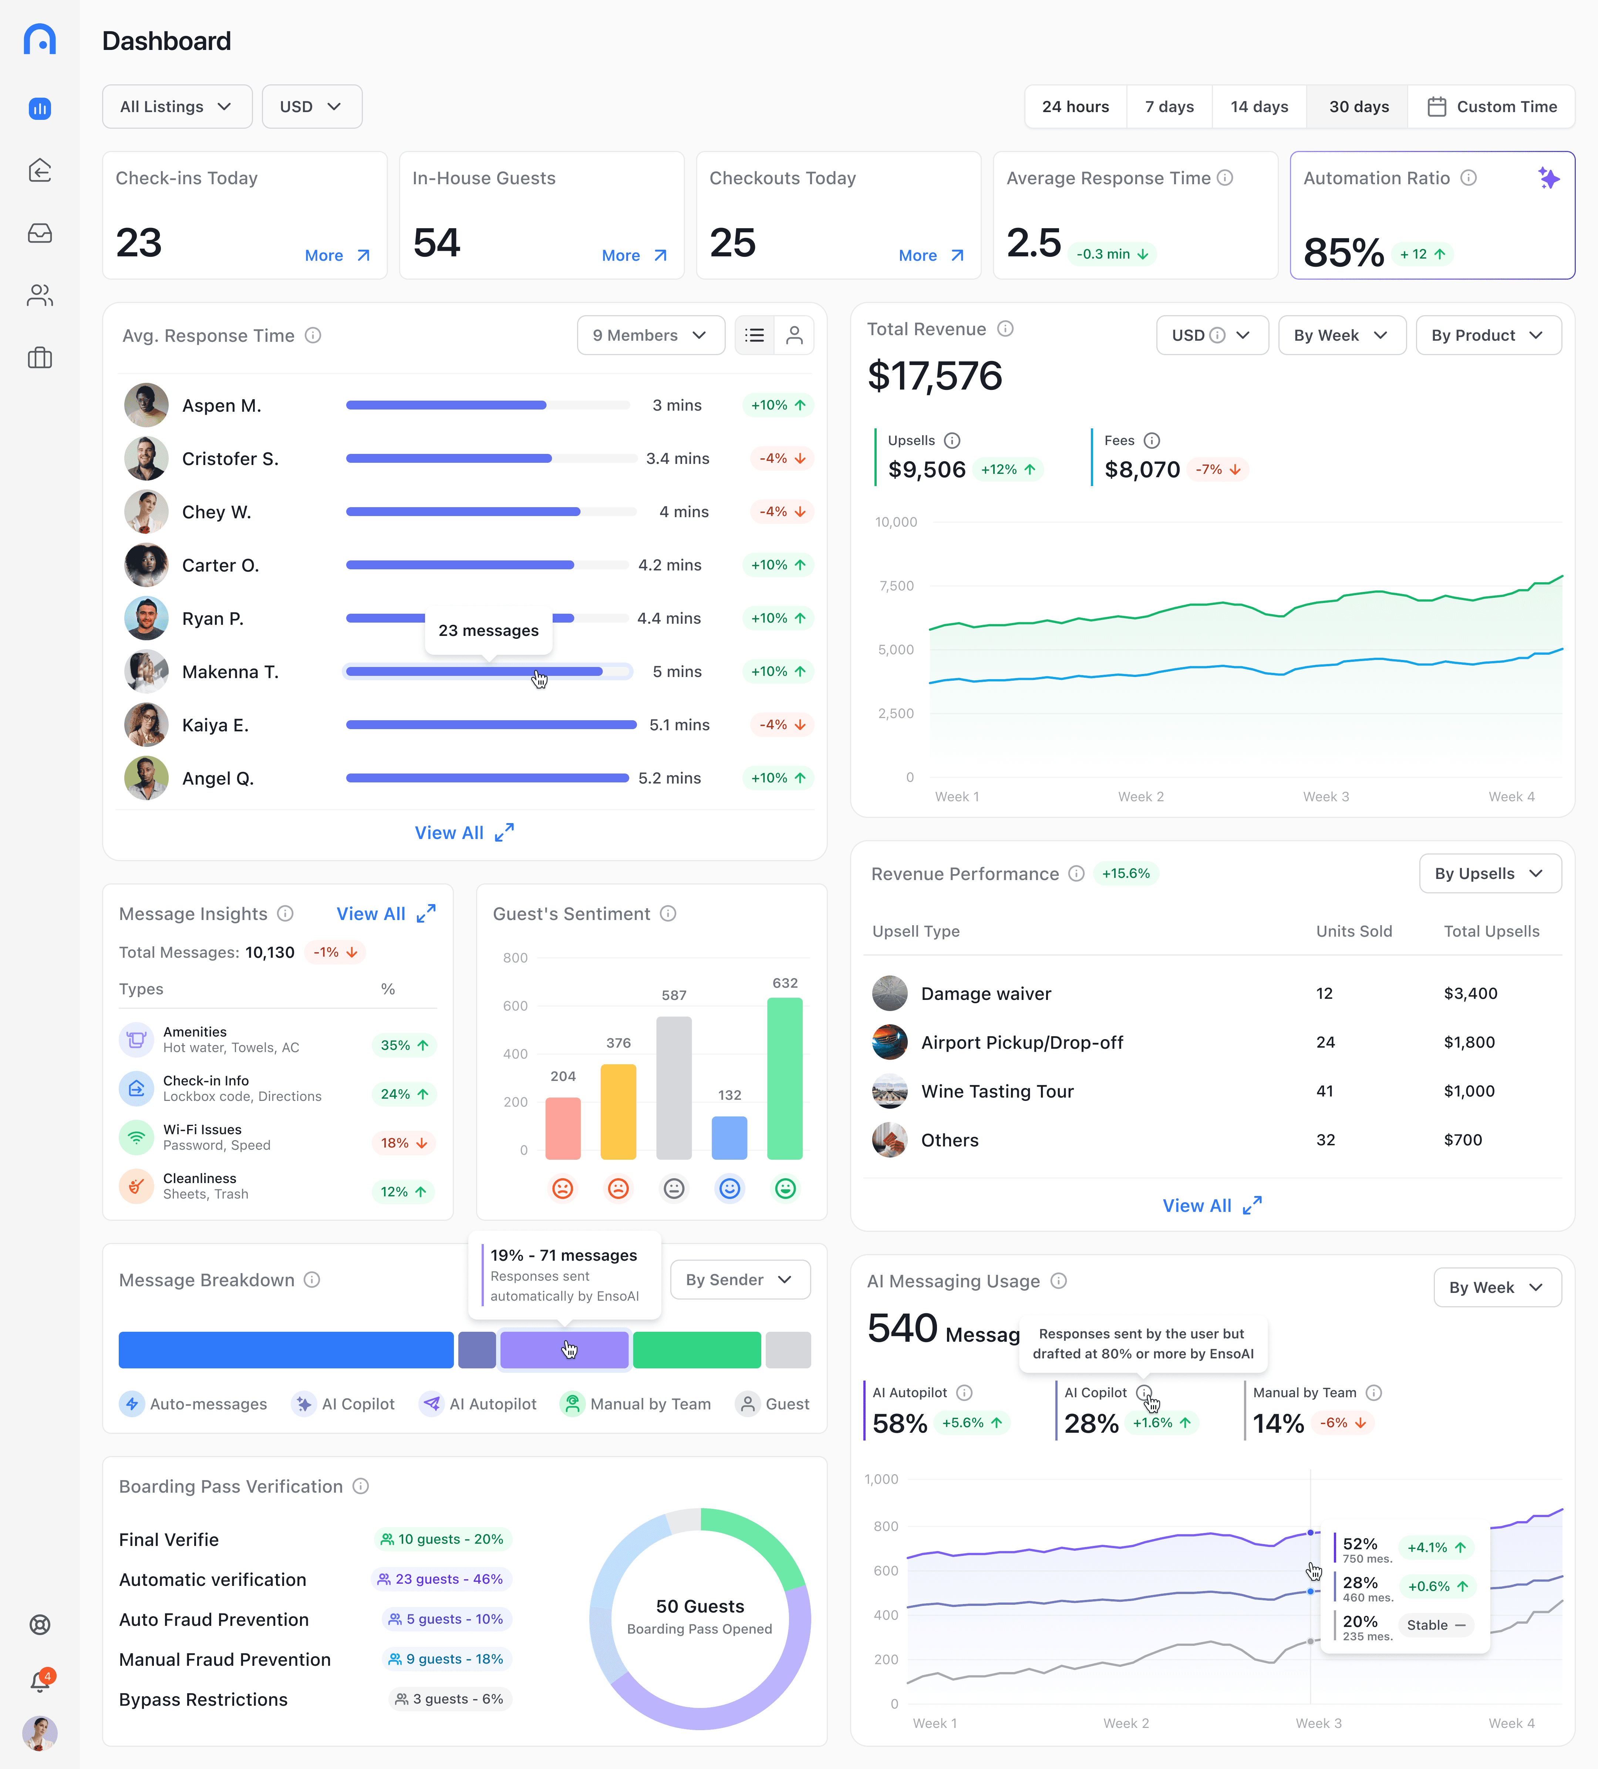Open the support lifebuoy icon near the sidebar bottom

[x=40, y=1624]
